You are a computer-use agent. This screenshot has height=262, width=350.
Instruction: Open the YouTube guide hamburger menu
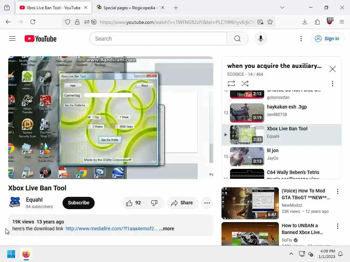pos(12,39)
